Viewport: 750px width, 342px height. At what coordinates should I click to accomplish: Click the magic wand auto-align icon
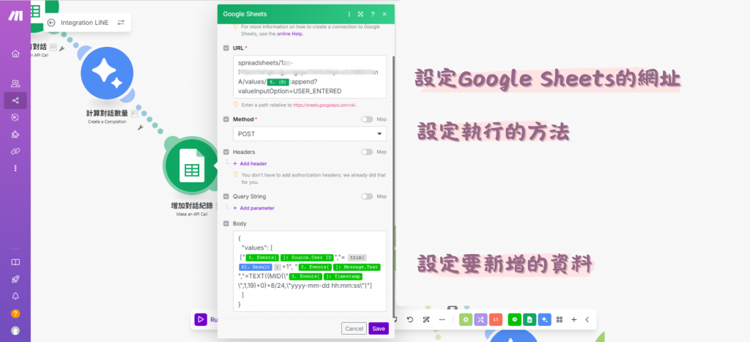pos(426,319)
